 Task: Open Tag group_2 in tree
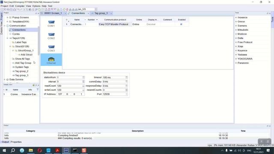(22, 71)
